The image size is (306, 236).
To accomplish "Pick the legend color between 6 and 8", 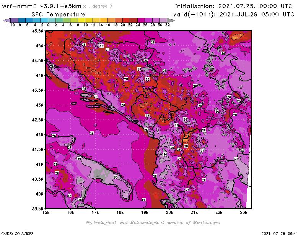I will [x=74, y=20].
